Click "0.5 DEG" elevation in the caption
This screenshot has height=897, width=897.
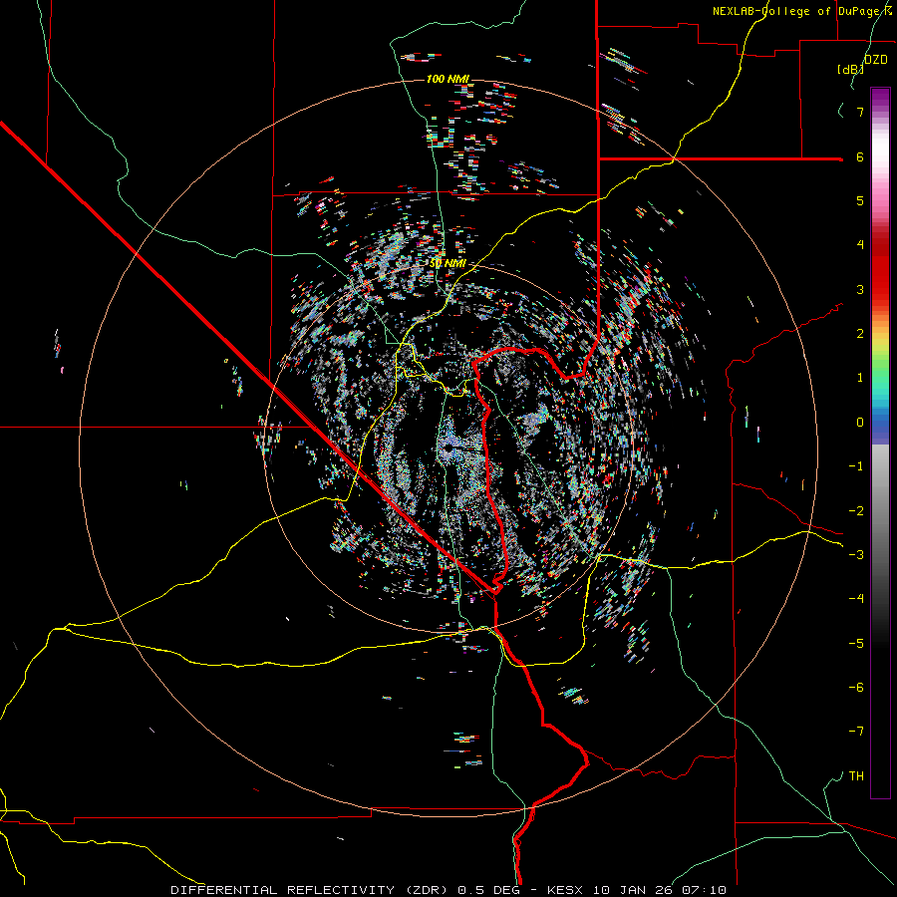coord(488,890)
